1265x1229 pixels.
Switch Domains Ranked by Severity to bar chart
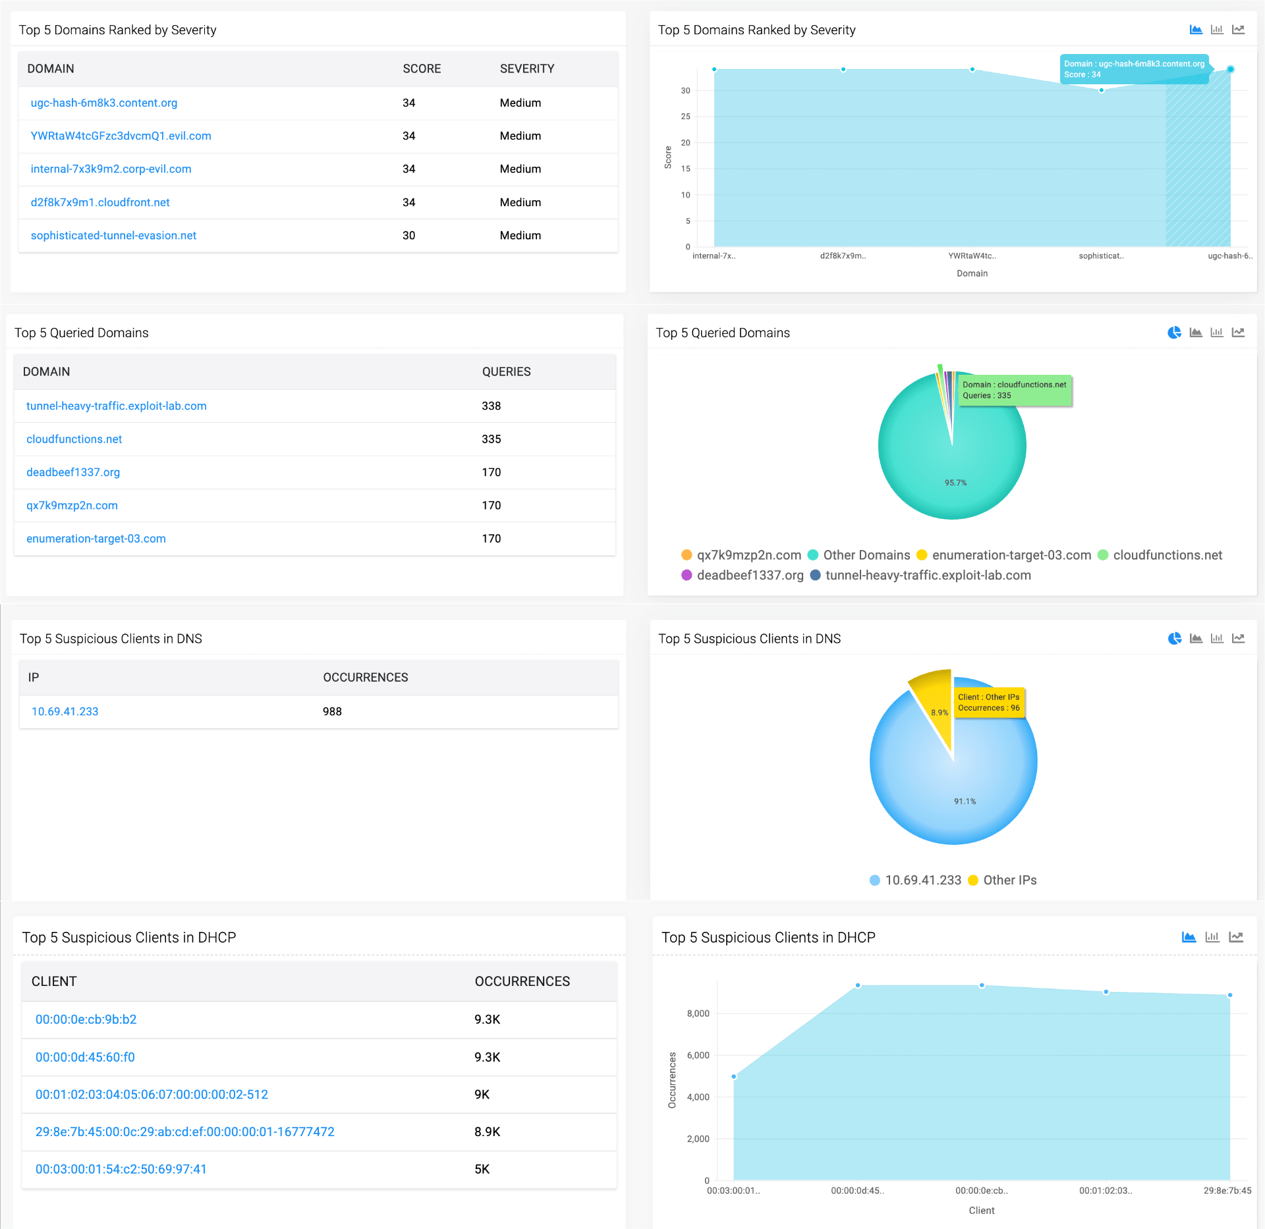(x=1216, y=30)
